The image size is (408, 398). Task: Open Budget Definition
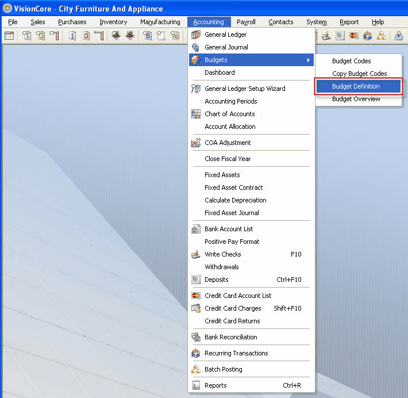pos(359,86)
